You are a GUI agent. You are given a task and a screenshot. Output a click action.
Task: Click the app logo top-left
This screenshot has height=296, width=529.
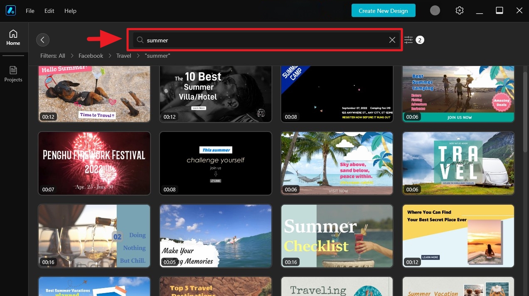point(10,10)
